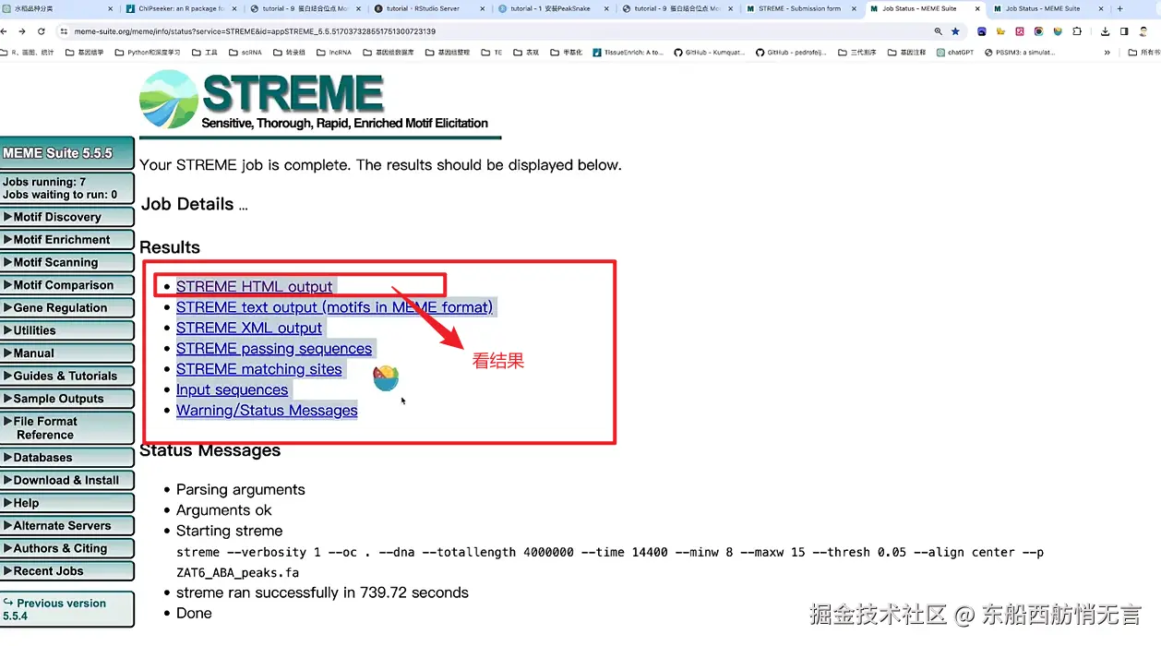Open the TissueEnrich bookmark
Screen dimensions: 1161x646
click(x=628, y=53)
